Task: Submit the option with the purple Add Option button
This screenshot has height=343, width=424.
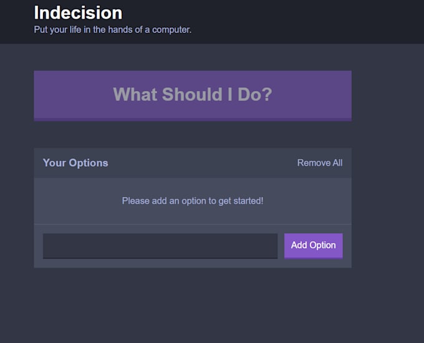Action: [313, 245]
